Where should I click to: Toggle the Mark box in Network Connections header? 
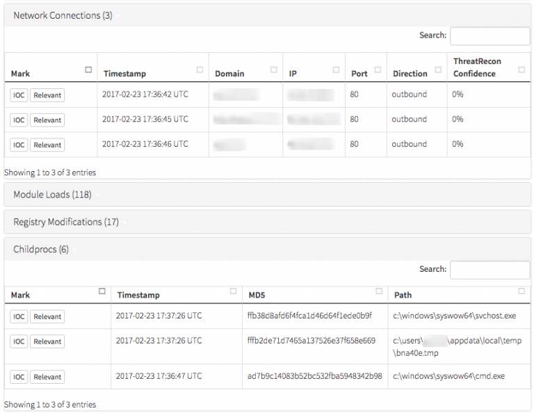pyautogui.click(x=88, y=70)
